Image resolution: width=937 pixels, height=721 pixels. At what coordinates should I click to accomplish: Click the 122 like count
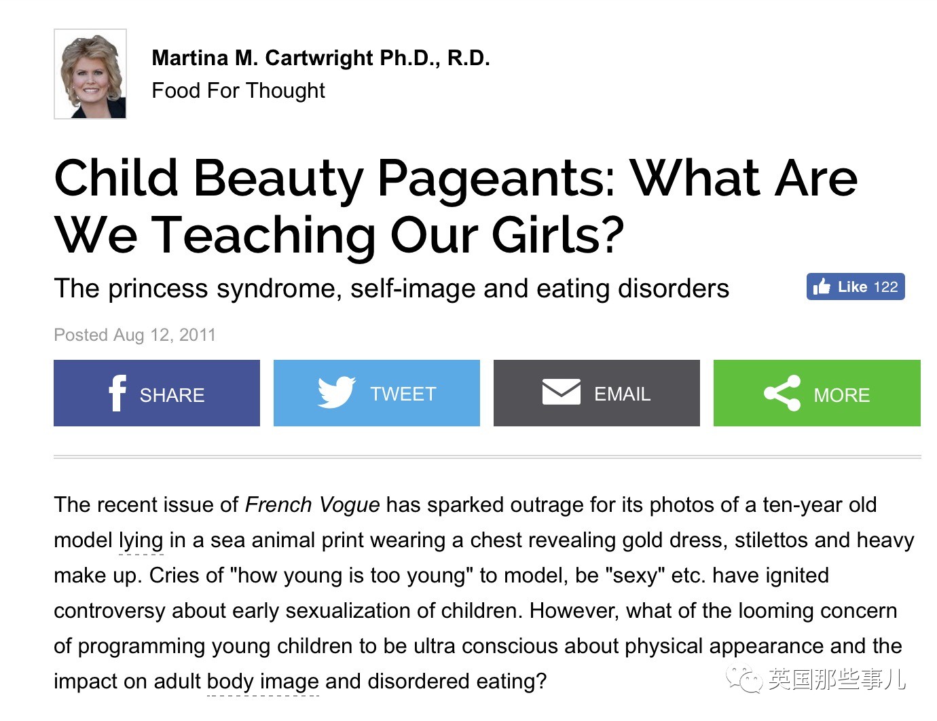point(886,286)
